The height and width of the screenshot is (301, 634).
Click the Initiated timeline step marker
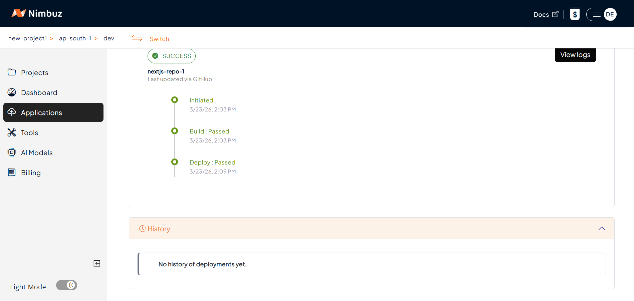pos(175,100)
